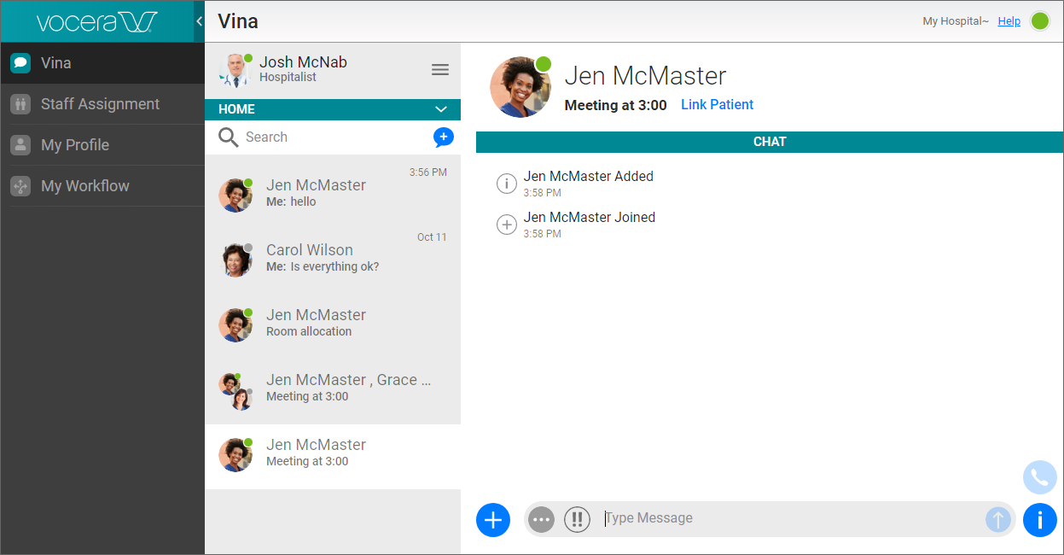Click the search magnifier icon
Screen dimensions: 1064x555
pos(228,137)
